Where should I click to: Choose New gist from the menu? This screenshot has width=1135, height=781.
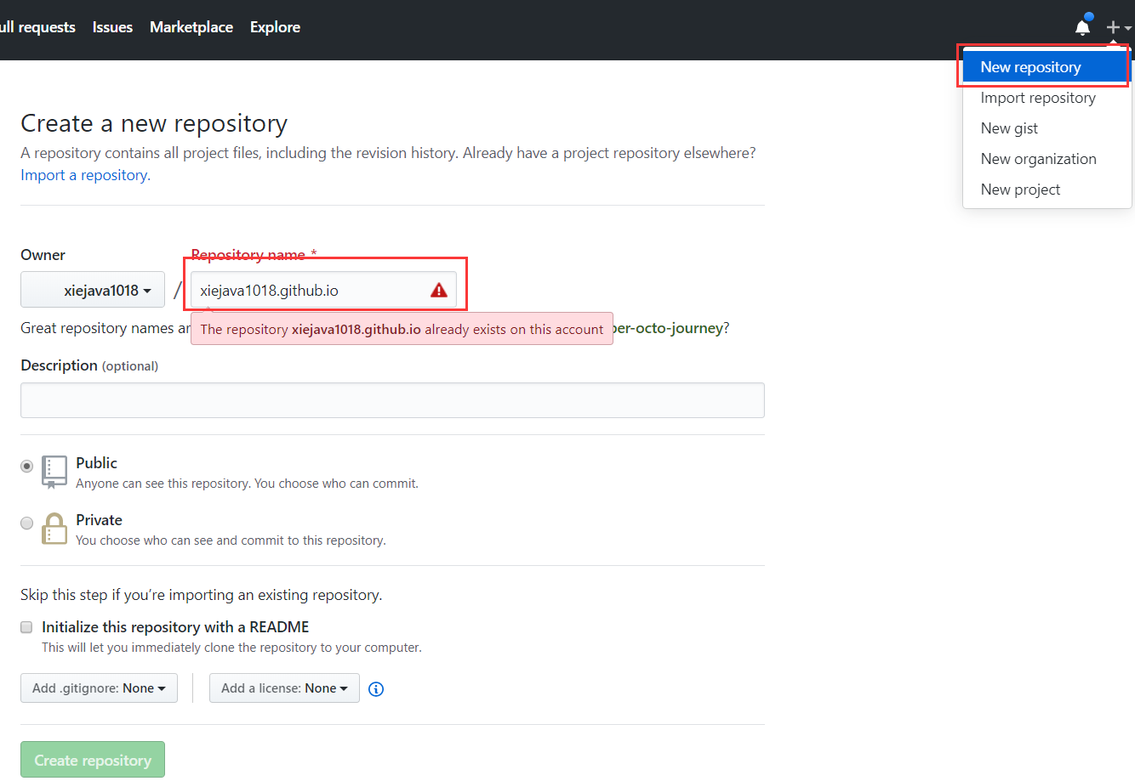(x=1009, y=128)
